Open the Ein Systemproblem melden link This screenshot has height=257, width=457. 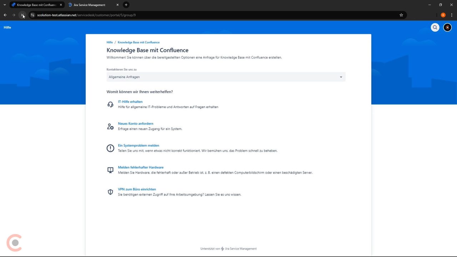(139, 146)
